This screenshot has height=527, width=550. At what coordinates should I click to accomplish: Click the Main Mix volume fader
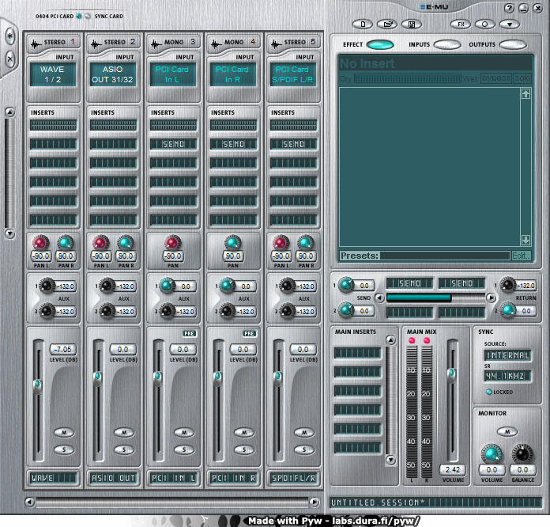coord(451,373)
